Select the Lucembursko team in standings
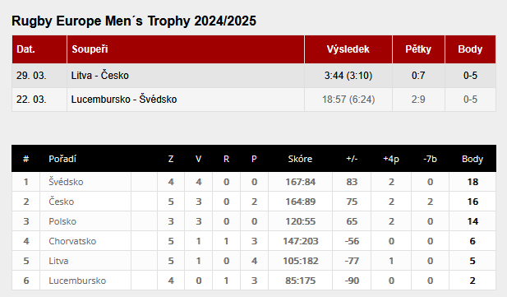The width and height of the screenshot is (507, 297). coord(77,281)
